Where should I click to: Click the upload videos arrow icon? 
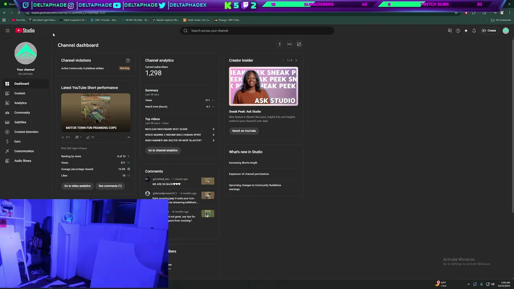click(280, 44)
